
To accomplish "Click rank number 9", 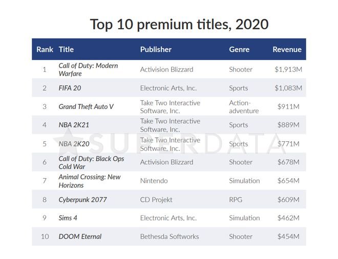I will pos(45,218).
